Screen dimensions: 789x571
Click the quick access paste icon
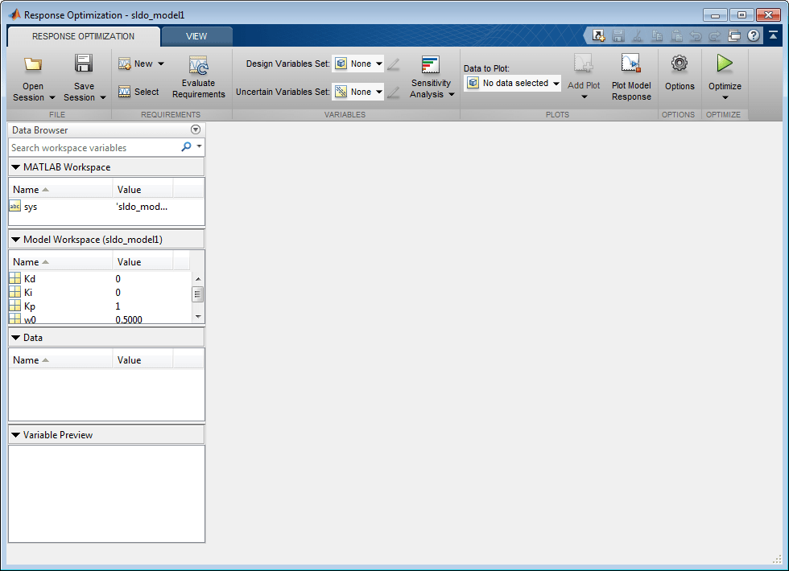click(676, 35)
